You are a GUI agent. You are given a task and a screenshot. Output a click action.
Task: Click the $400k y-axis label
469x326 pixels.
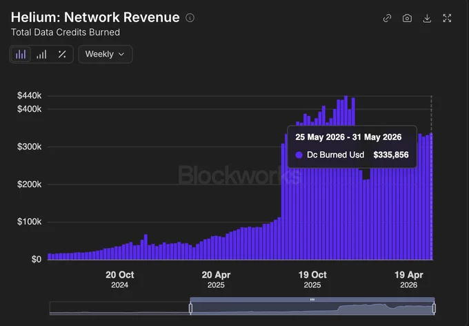(x=29, y=108)
